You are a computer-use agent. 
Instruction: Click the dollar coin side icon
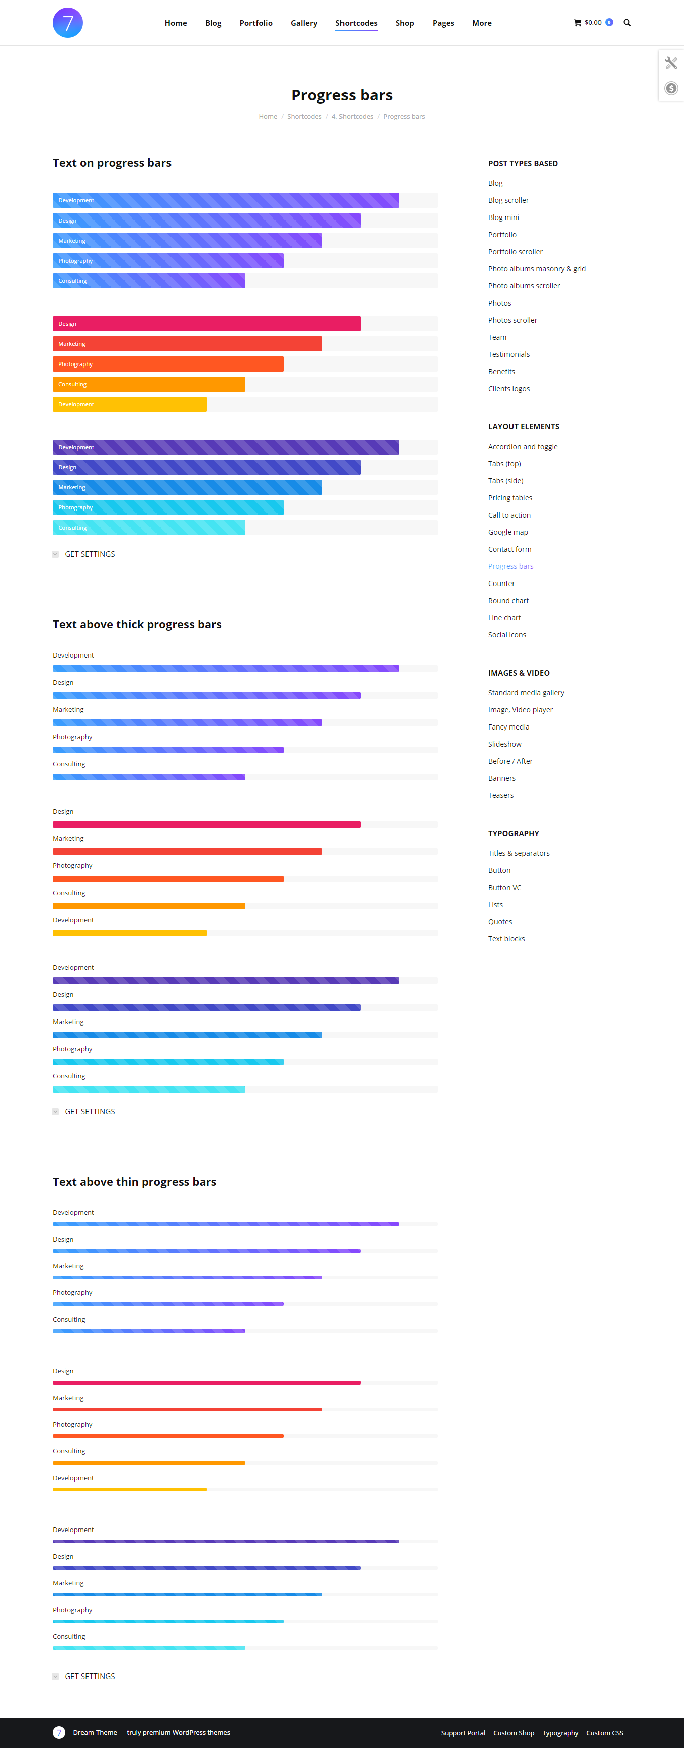[x=671, y=88]
